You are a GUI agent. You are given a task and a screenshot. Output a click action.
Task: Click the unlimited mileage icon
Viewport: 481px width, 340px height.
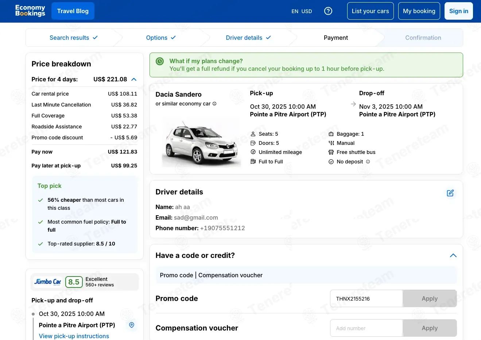pos(253,152)
